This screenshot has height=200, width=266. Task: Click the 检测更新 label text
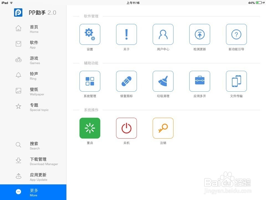(x=200, y=49)
